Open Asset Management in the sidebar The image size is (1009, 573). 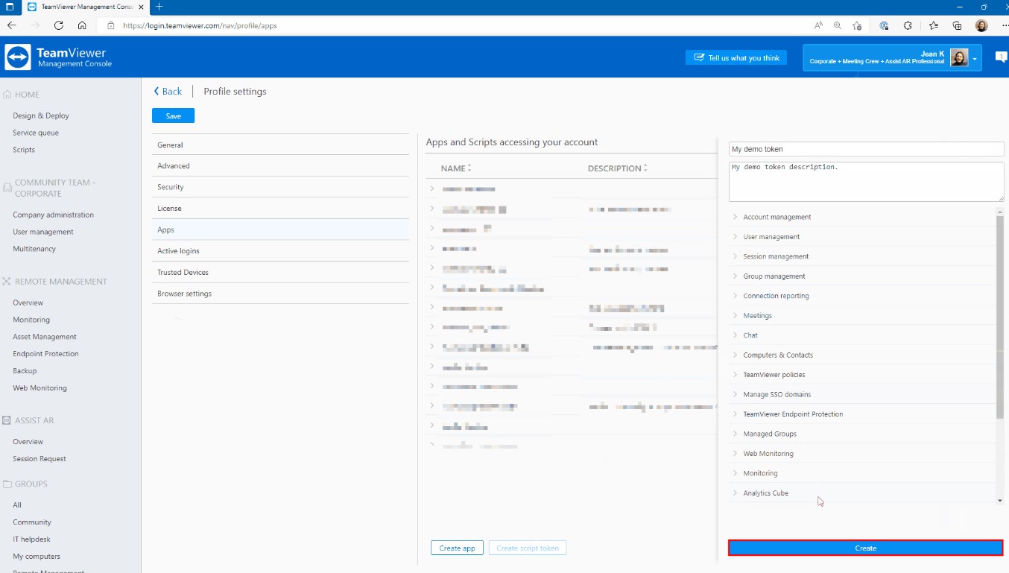pos(45,337)
